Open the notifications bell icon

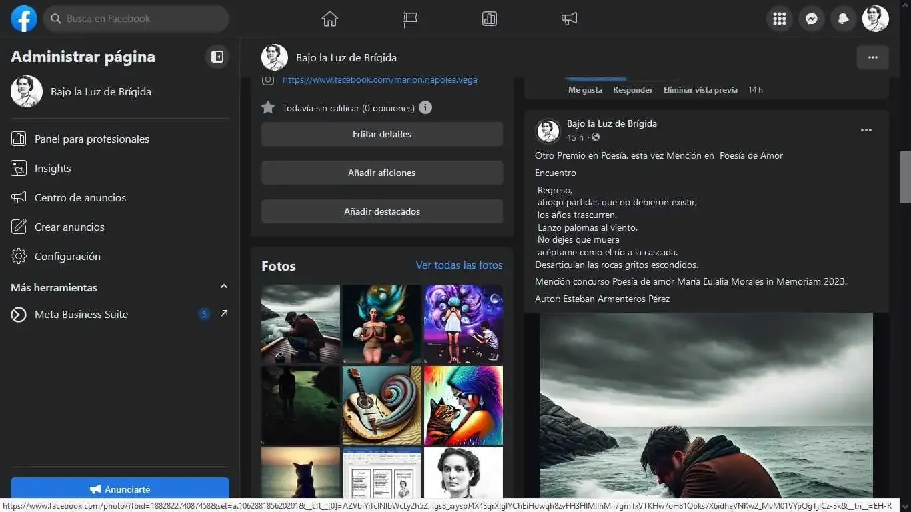point(844,19)
